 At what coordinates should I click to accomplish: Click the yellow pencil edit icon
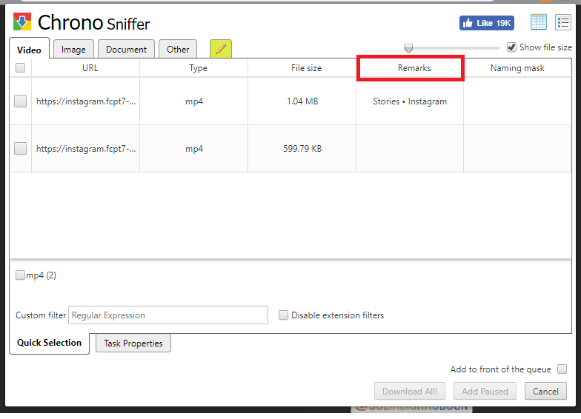(220, 49)
